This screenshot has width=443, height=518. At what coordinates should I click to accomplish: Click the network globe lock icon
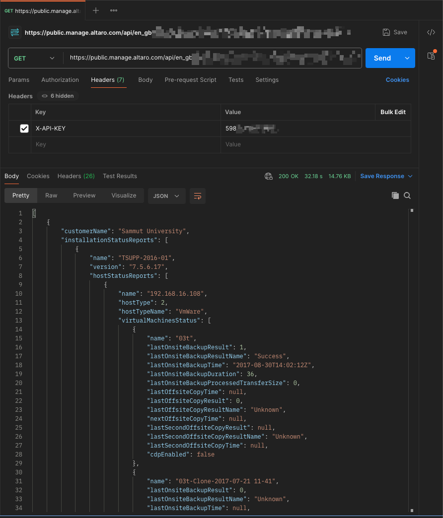point(269,177)
